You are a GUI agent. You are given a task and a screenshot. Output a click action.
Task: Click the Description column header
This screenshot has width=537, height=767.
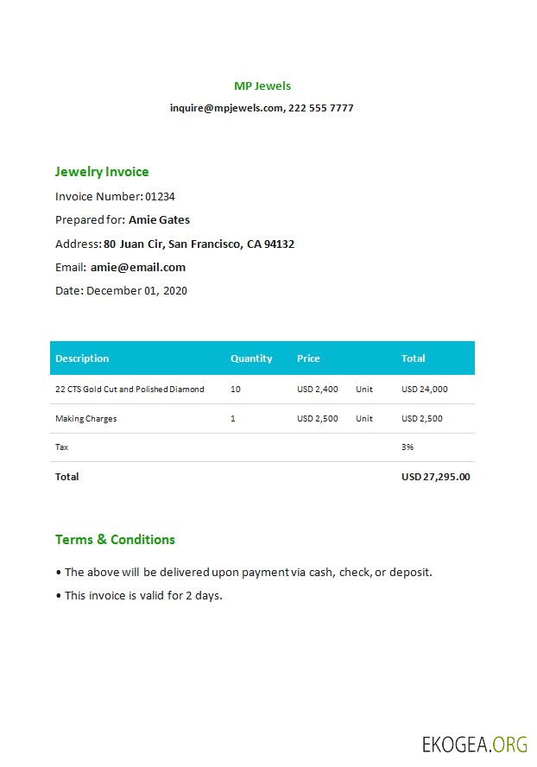82,358
